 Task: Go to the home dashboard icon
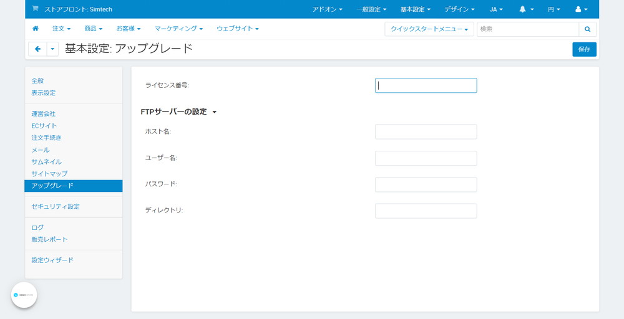tap(36, 29)
